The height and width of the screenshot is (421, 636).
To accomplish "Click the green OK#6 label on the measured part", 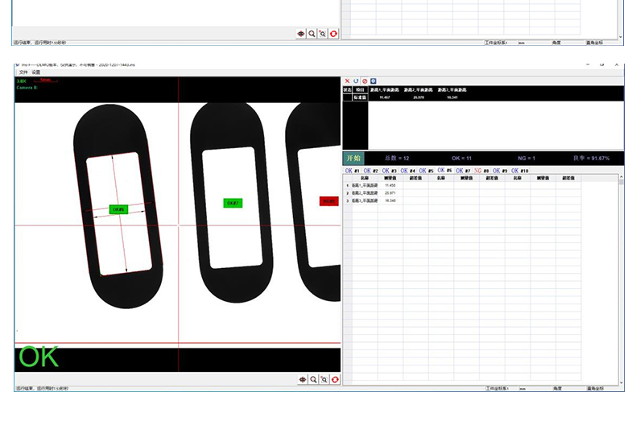I will pos(118,209).
